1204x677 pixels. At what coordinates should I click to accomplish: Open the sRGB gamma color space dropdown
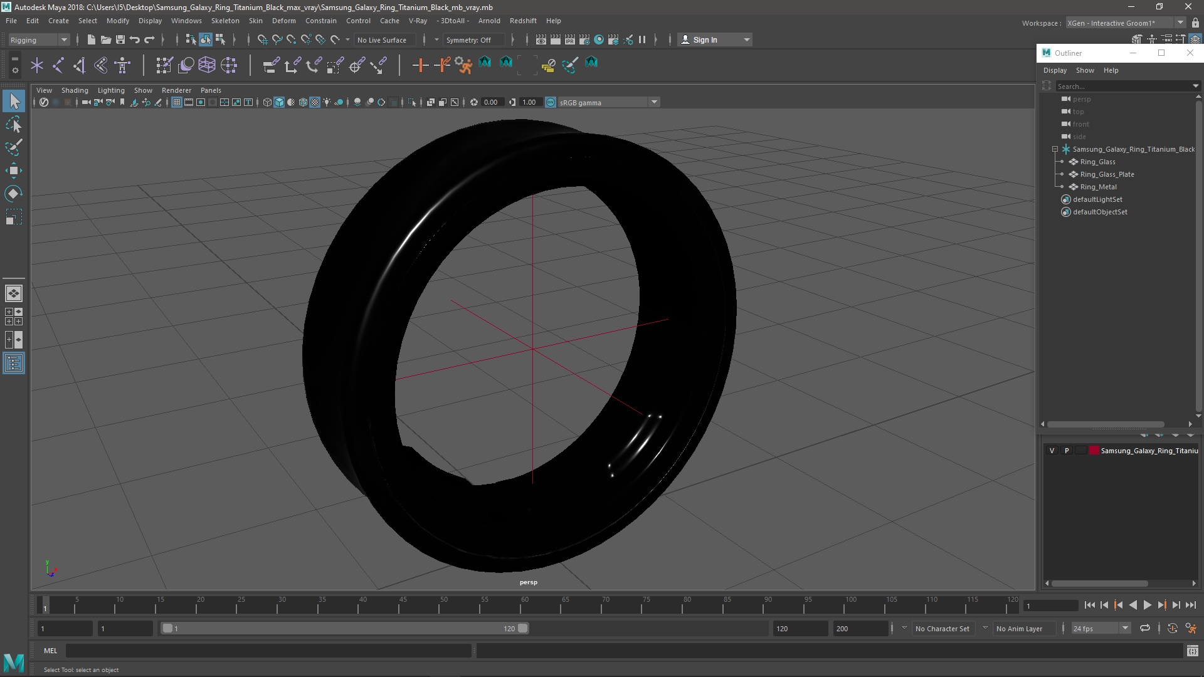(654, 102)
